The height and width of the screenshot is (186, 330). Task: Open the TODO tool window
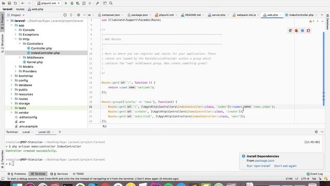click(78, 174)
